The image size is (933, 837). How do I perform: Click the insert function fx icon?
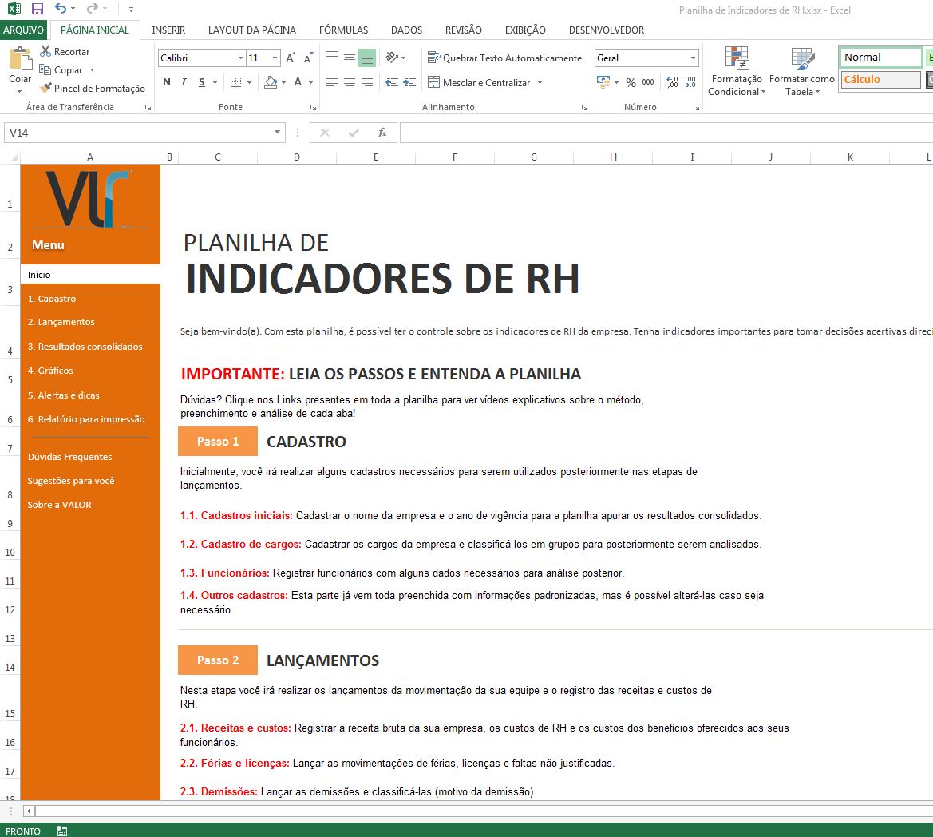pyautogui.click(x=382, y=132)
